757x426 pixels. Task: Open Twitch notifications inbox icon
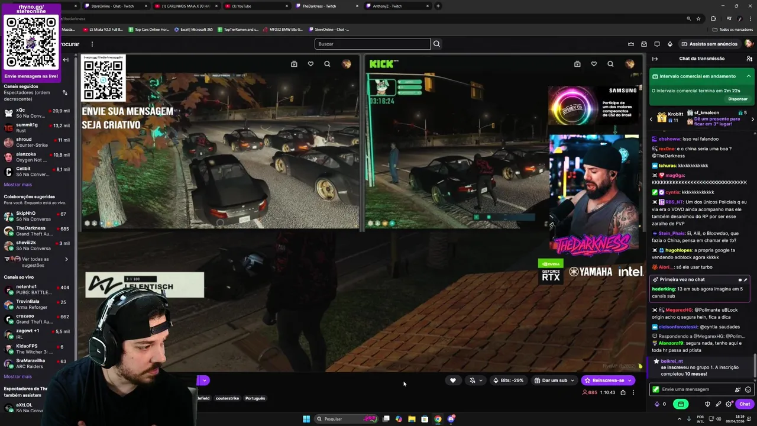[644, 44]
